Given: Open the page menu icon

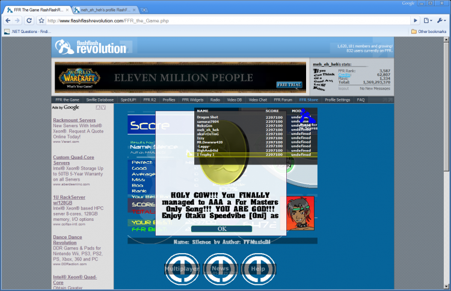Looking at the screenshot, I should tap(428, 20).
